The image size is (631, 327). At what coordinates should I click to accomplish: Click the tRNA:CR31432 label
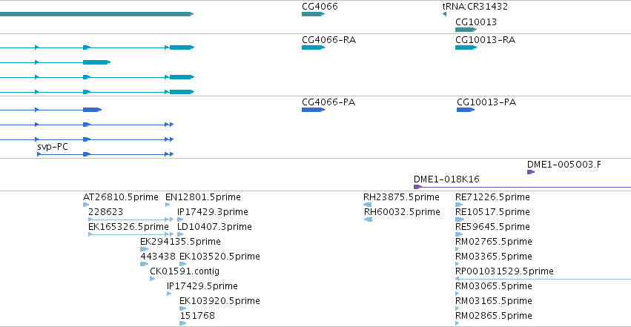click(x=475, y=7)
